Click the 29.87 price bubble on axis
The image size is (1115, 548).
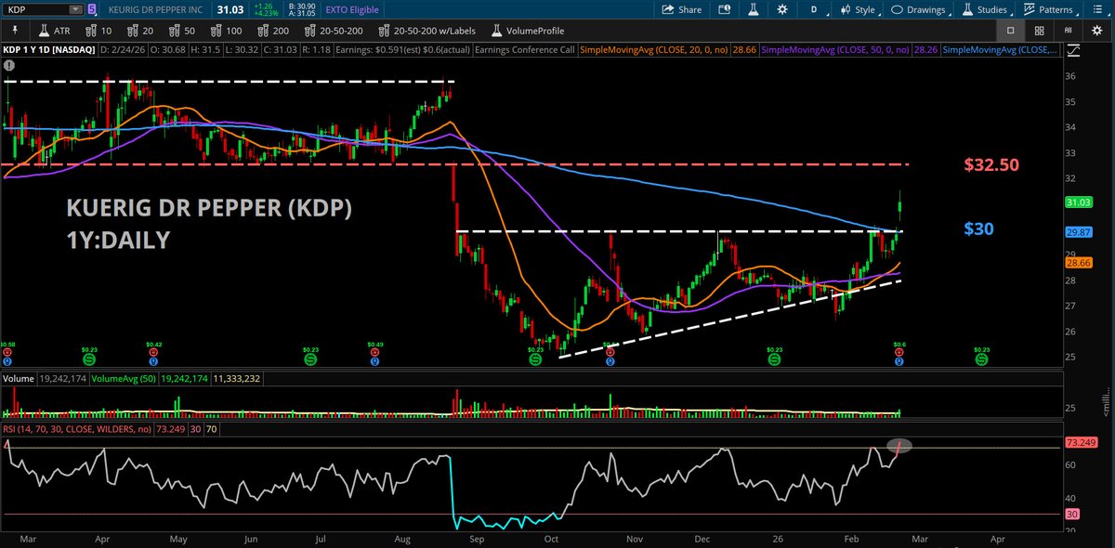click(x=1078, y=232)
